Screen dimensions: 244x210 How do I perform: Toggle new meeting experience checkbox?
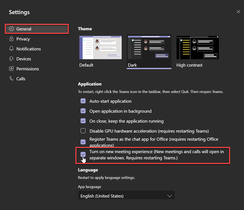(83, 154)
